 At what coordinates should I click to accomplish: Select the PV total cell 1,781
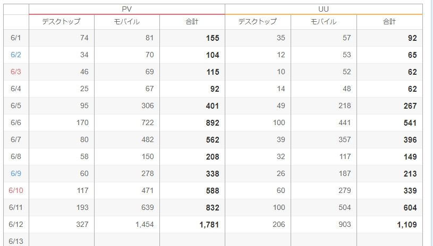click(x=209, y=225)
